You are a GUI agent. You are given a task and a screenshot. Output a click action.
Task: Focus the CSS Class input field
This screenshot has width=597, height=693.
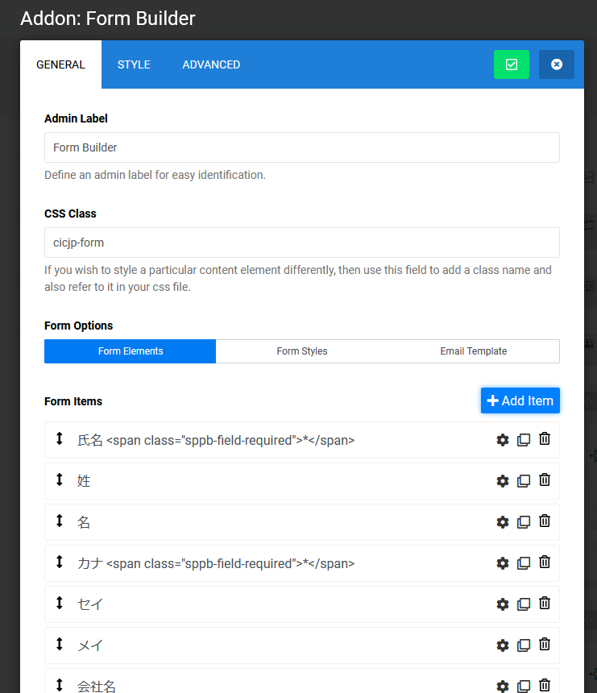301,243
